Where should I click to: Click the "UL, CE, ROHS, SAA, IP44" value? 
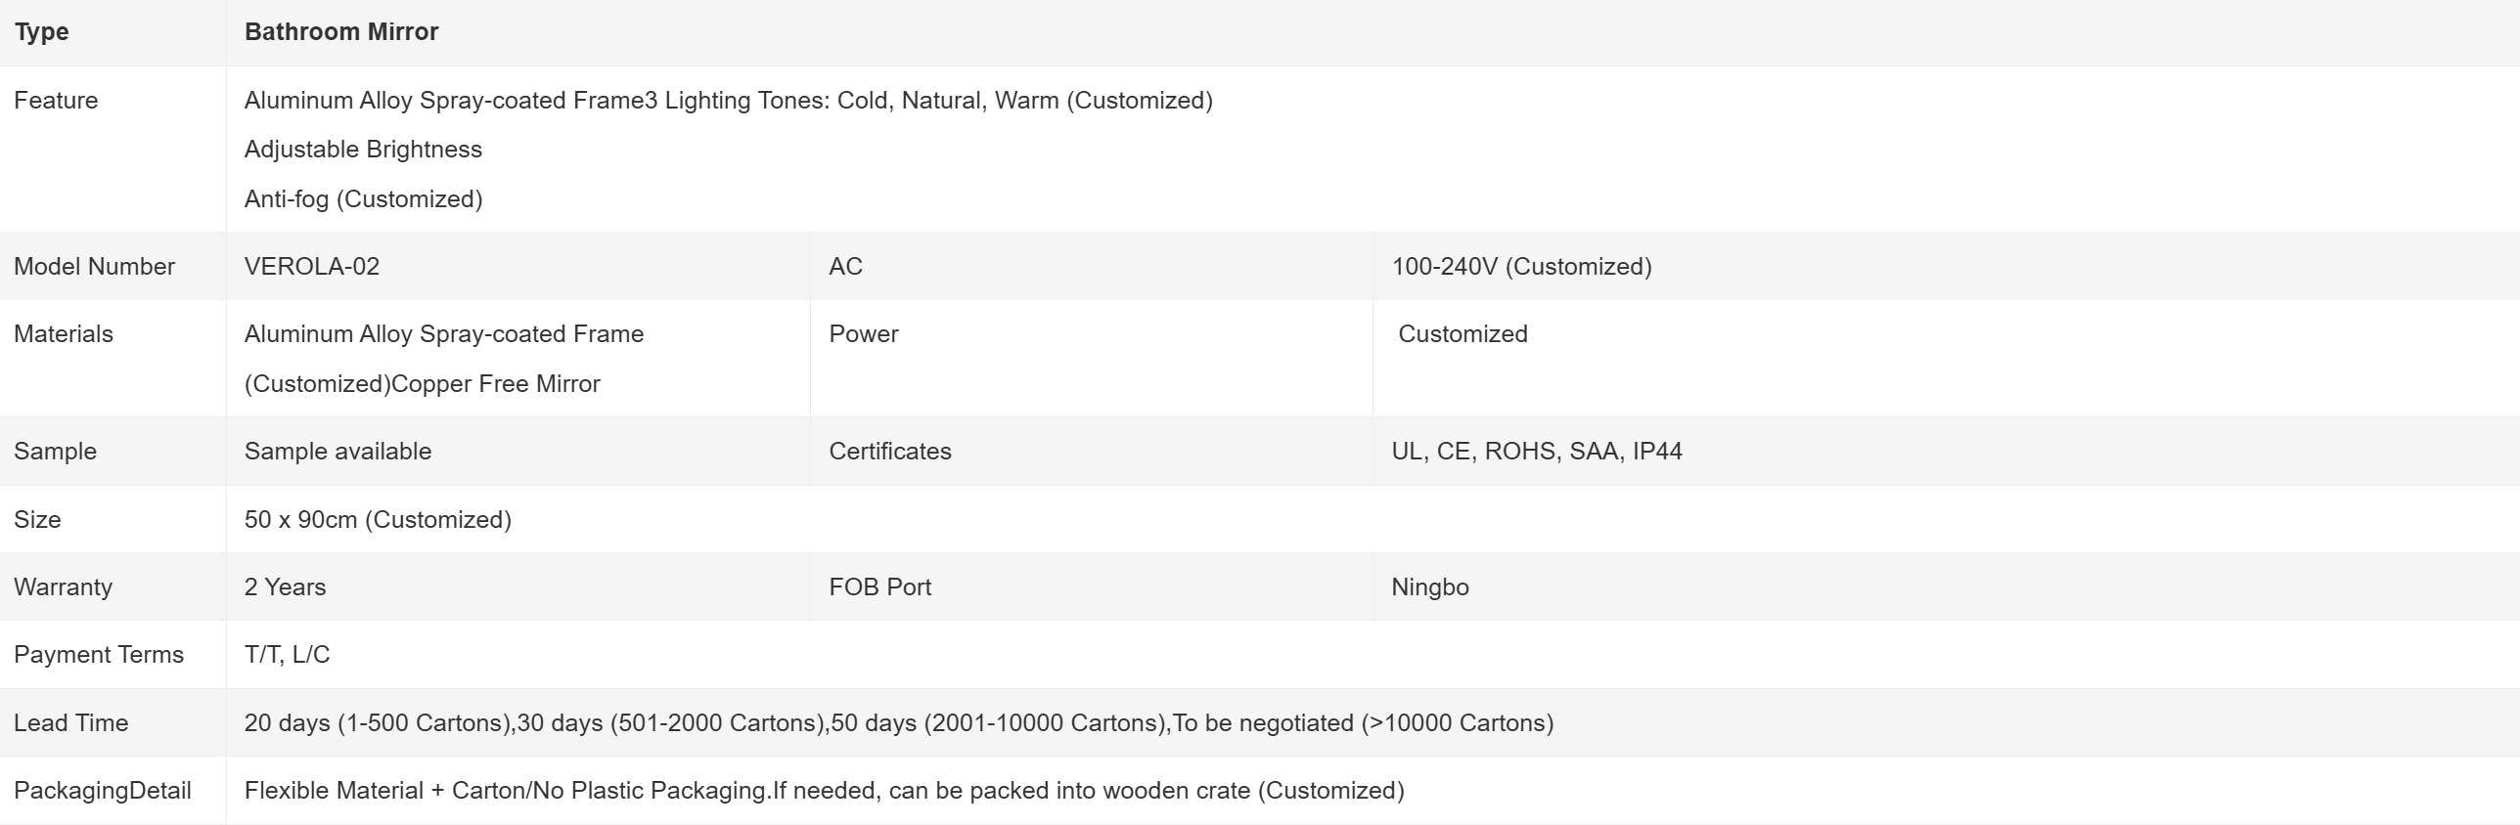(1536, 452)
